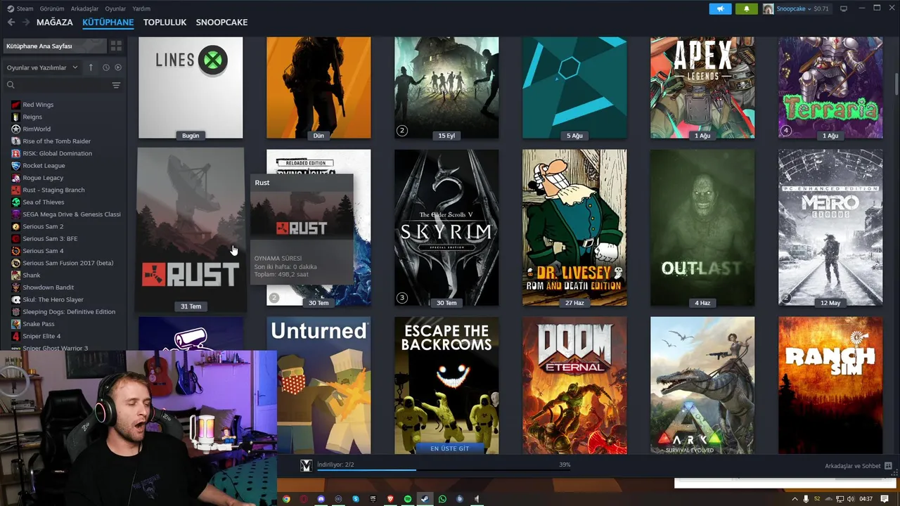
Task: Open advanced filter options icon
Action: point(116,85)
